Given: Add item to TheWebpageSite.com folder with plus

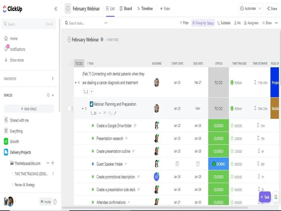Looking at the screenshot, I should pos(53,163).
